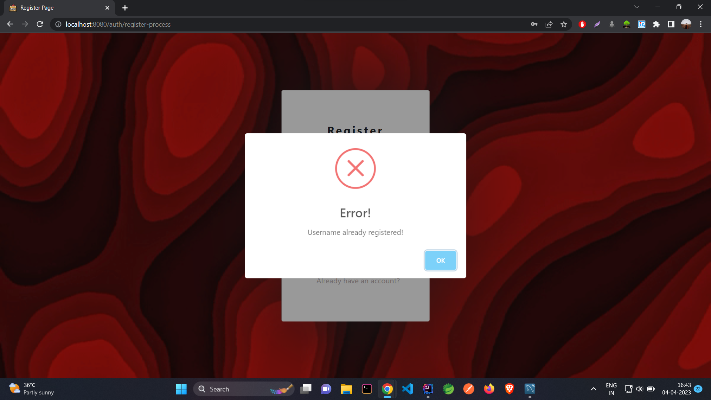
Task: Open Chrome three-dot menu
Action: click(x=701, y=24)
